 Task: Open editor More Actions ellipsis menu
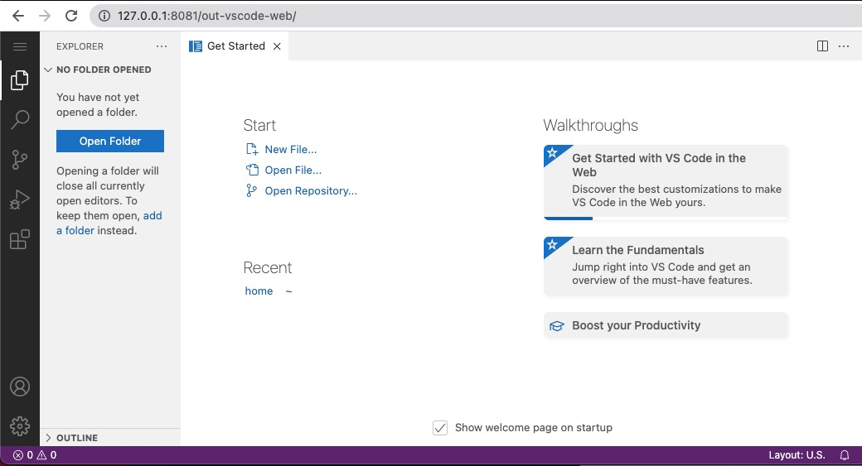(x=844, y=46)
